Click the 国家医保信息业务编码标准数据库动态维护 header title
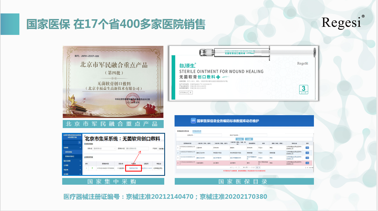The height and width of the screenshot is (211, 378). (x=228, y=121)
